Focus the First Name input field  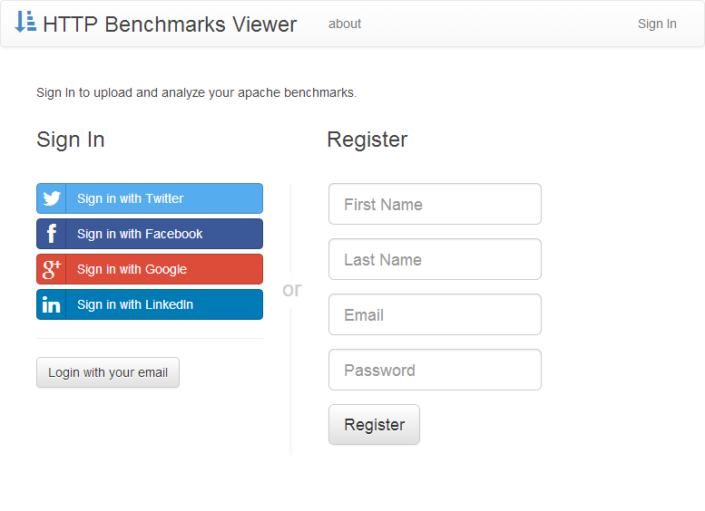pos(435,204)
